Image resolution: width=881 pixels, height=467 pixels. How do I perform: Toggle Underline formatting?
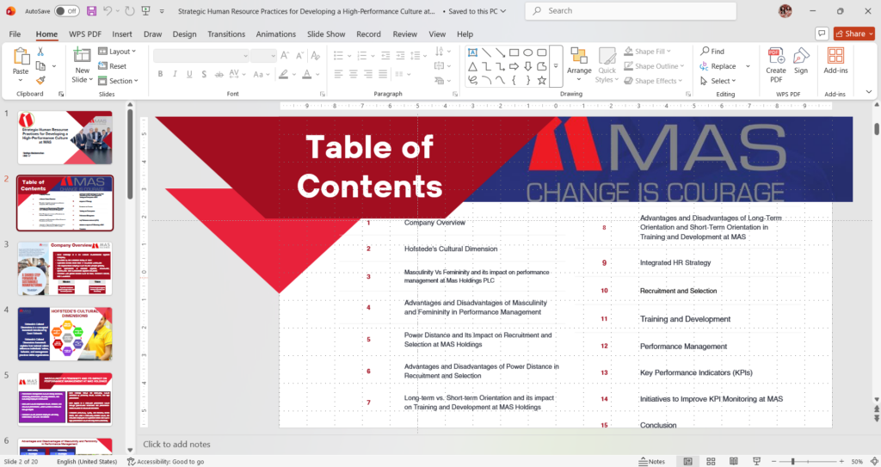click(189, 74)
